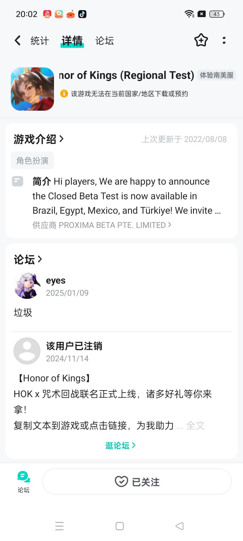Tap the back arrow icon
Image resolution: width=243 pixels, height=541 pixels.
tap(18, 41)
